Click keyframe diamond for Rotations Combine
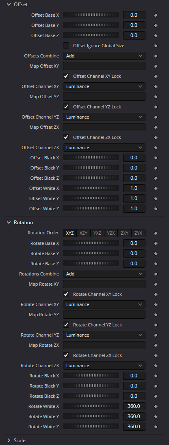The height and width of the screenshot is (445, 169). [156, 274]
